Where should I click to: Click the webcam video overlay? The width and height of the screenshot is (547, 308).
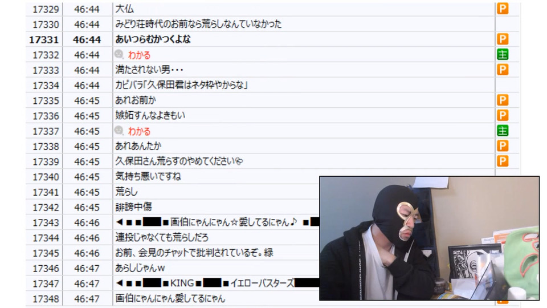pyautogui.click(x=429, y=238)
